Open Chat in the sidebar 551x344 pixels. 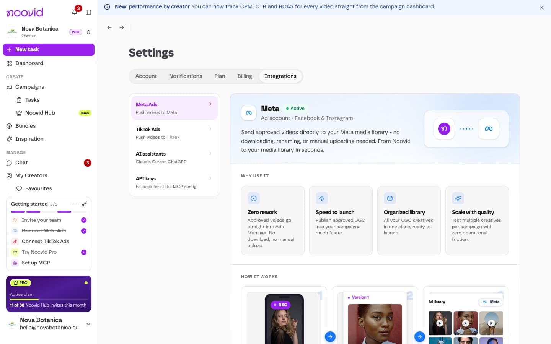(49, 162)
